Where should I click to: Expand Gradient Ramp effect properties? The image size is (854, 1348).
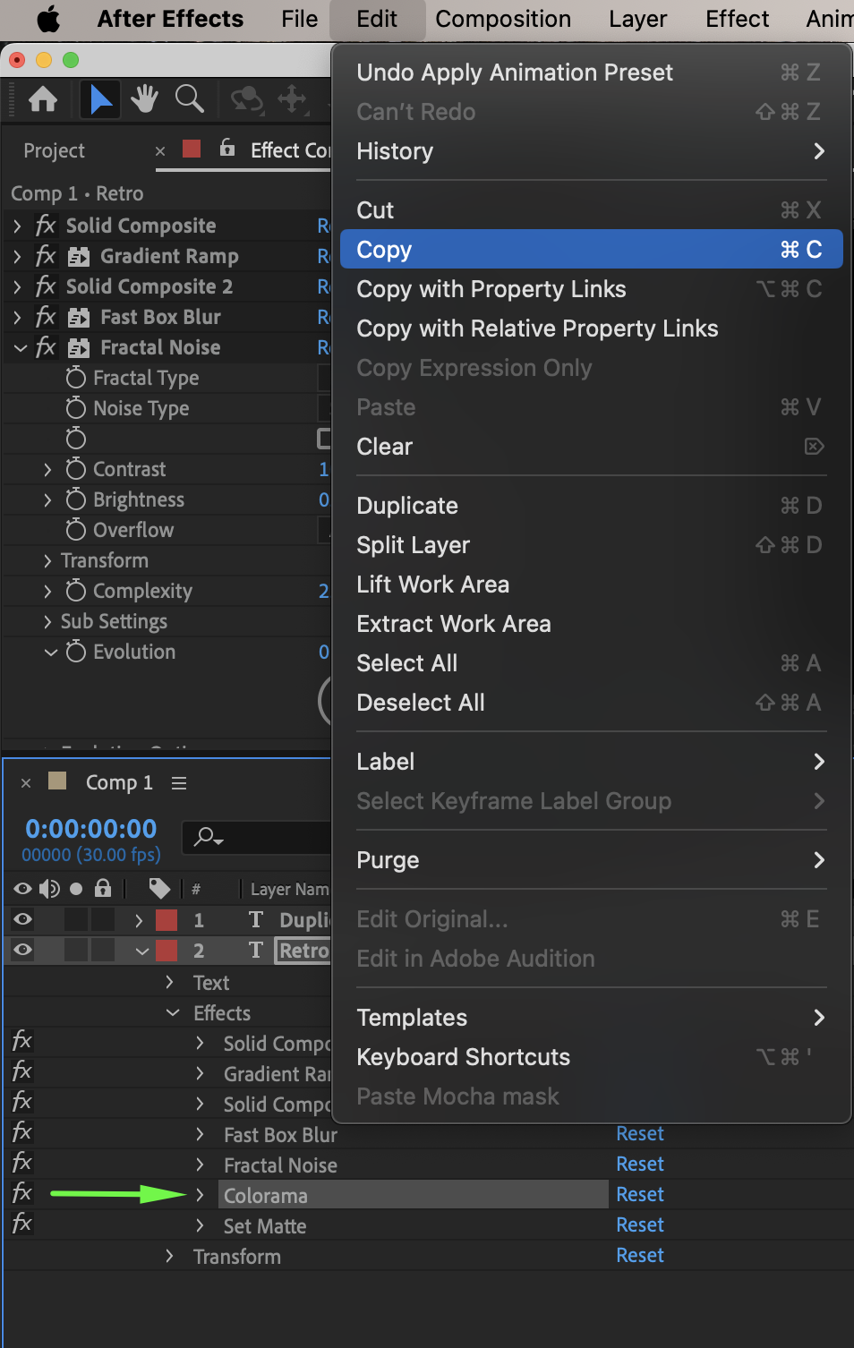17,256
